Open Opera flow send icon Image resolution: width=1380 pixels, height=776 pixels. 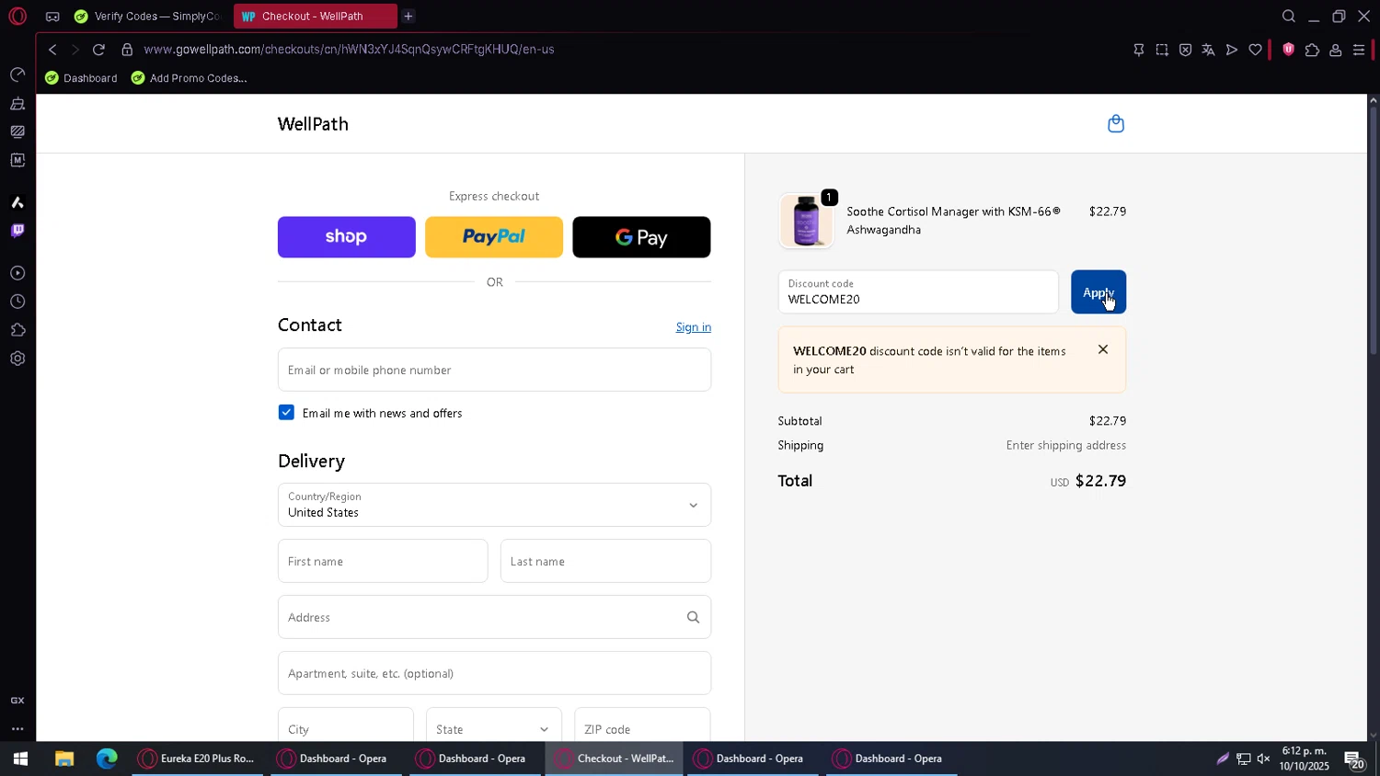coord(1232,51)
